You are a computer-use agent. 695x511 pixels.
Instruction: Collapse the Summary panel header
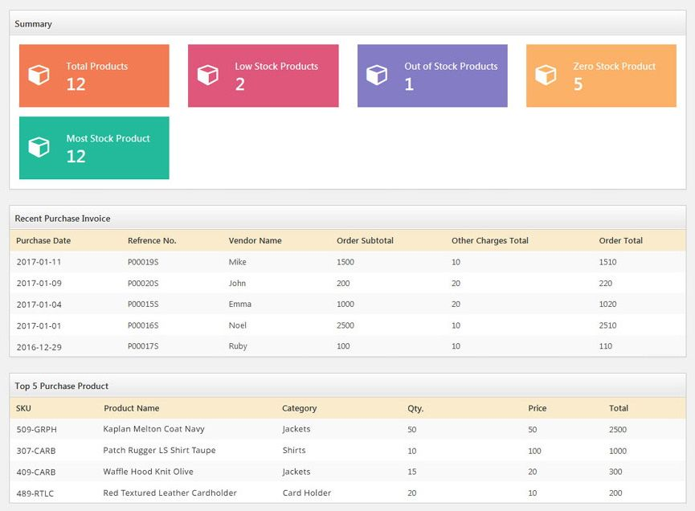pos(347,23)
